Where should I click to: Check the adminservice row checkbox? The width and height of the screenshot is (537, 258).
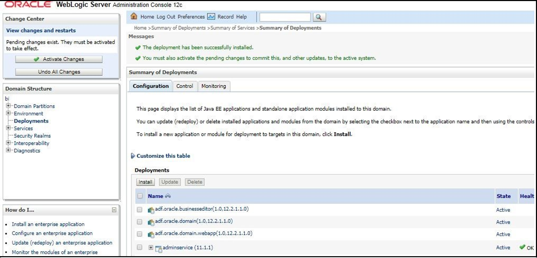point(140,247)
